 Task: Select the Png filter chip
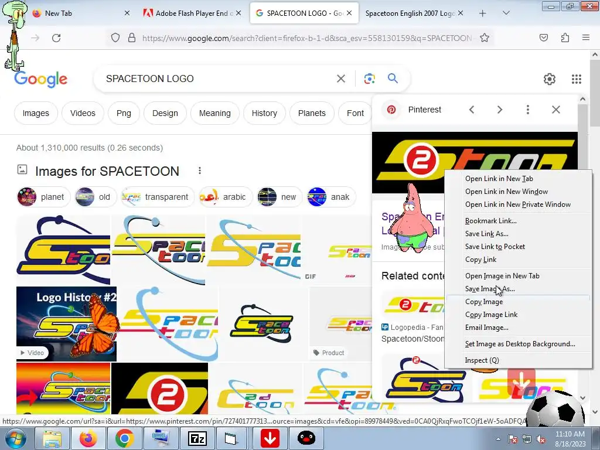pyautogui.click(x=124, y=113)
